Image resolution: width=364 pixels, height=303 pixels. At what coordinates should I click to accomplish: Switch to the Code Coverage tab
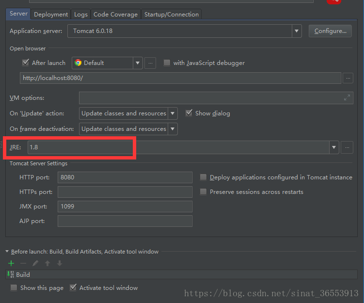[116, 15]
